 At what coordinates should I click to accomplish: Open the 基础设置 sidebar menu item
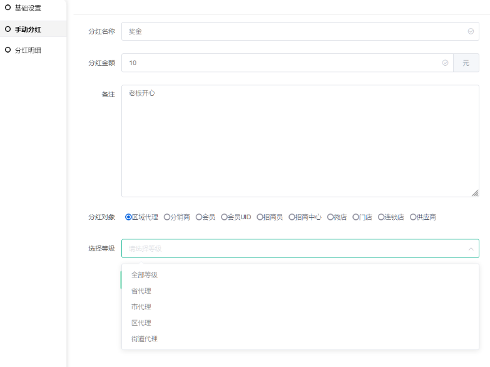coord(28,8)
